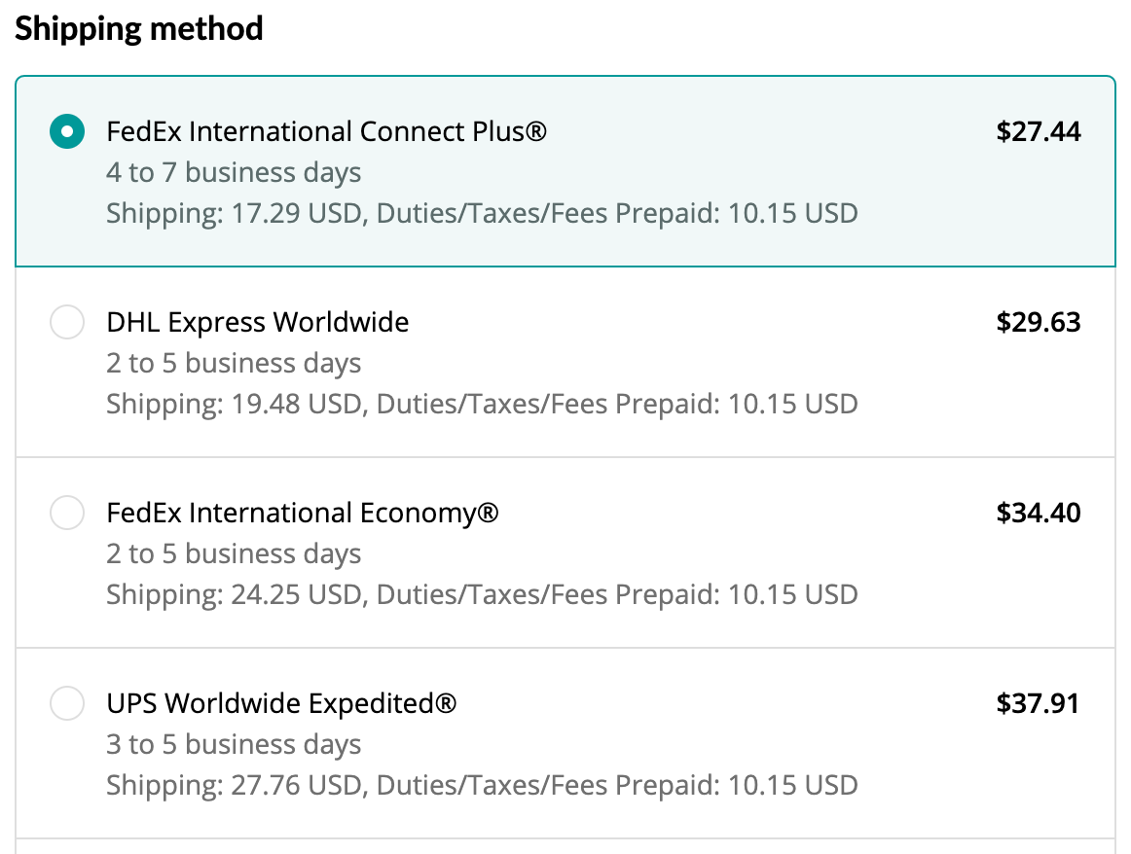Image resolution: width=1131 pixels, height=854 pixels.
Task: Click the DHL Express Worldwide label
Action: 258,322
